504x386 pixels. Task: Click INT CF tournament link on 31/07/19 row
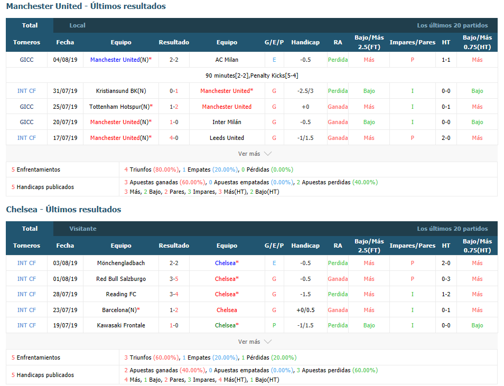coord(26,91)
